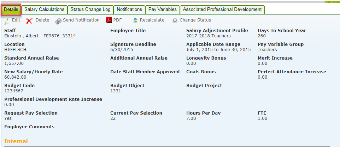Screen dimensions: 340x147
Task: View the Status Change Log tab
Action: pyautogui.click(x=90, y=10)
